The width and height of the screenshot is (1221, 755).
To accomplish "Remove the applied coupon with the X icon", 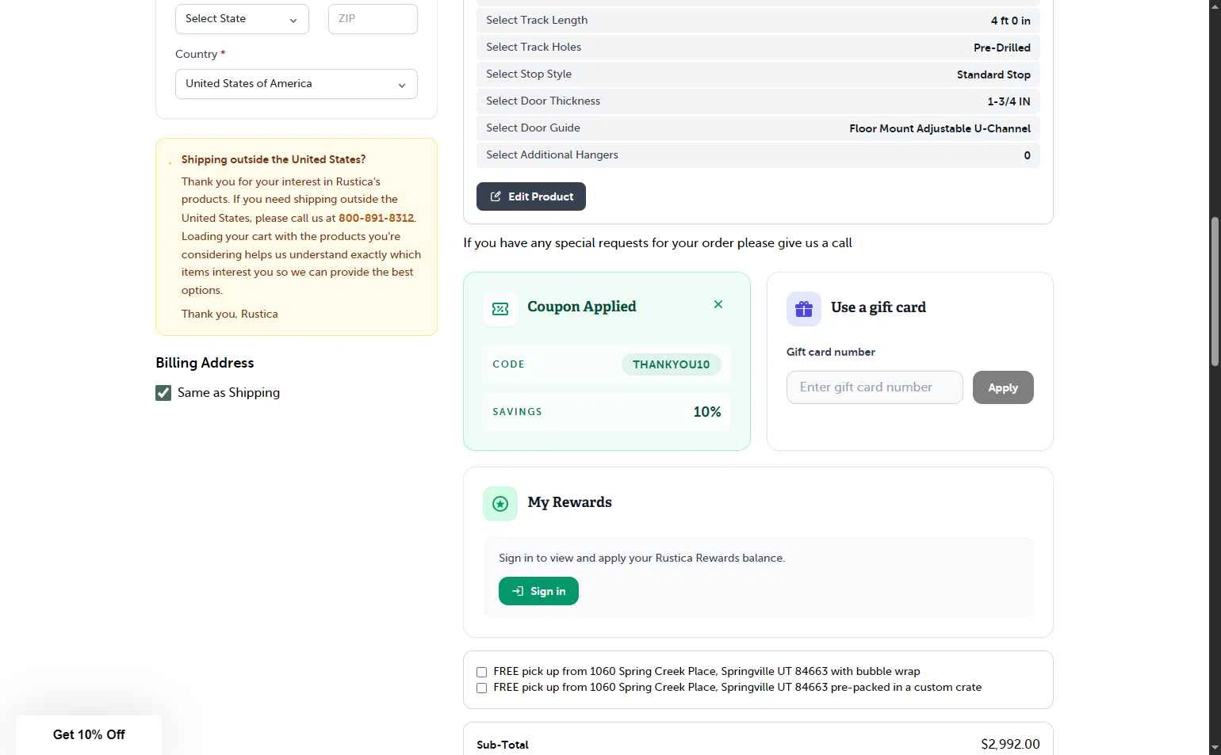I will (718, 304).
